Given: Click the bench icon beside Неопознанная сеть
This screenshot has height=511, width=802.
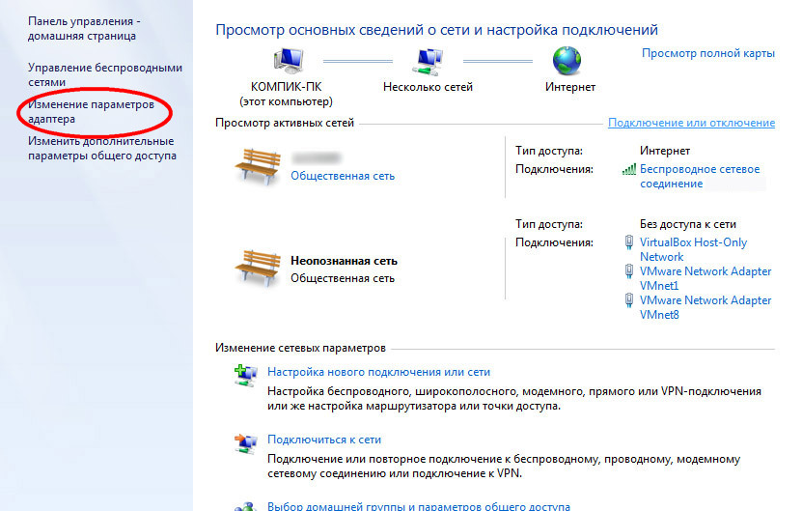Looking at the screenshot, I should click(258, 268).
